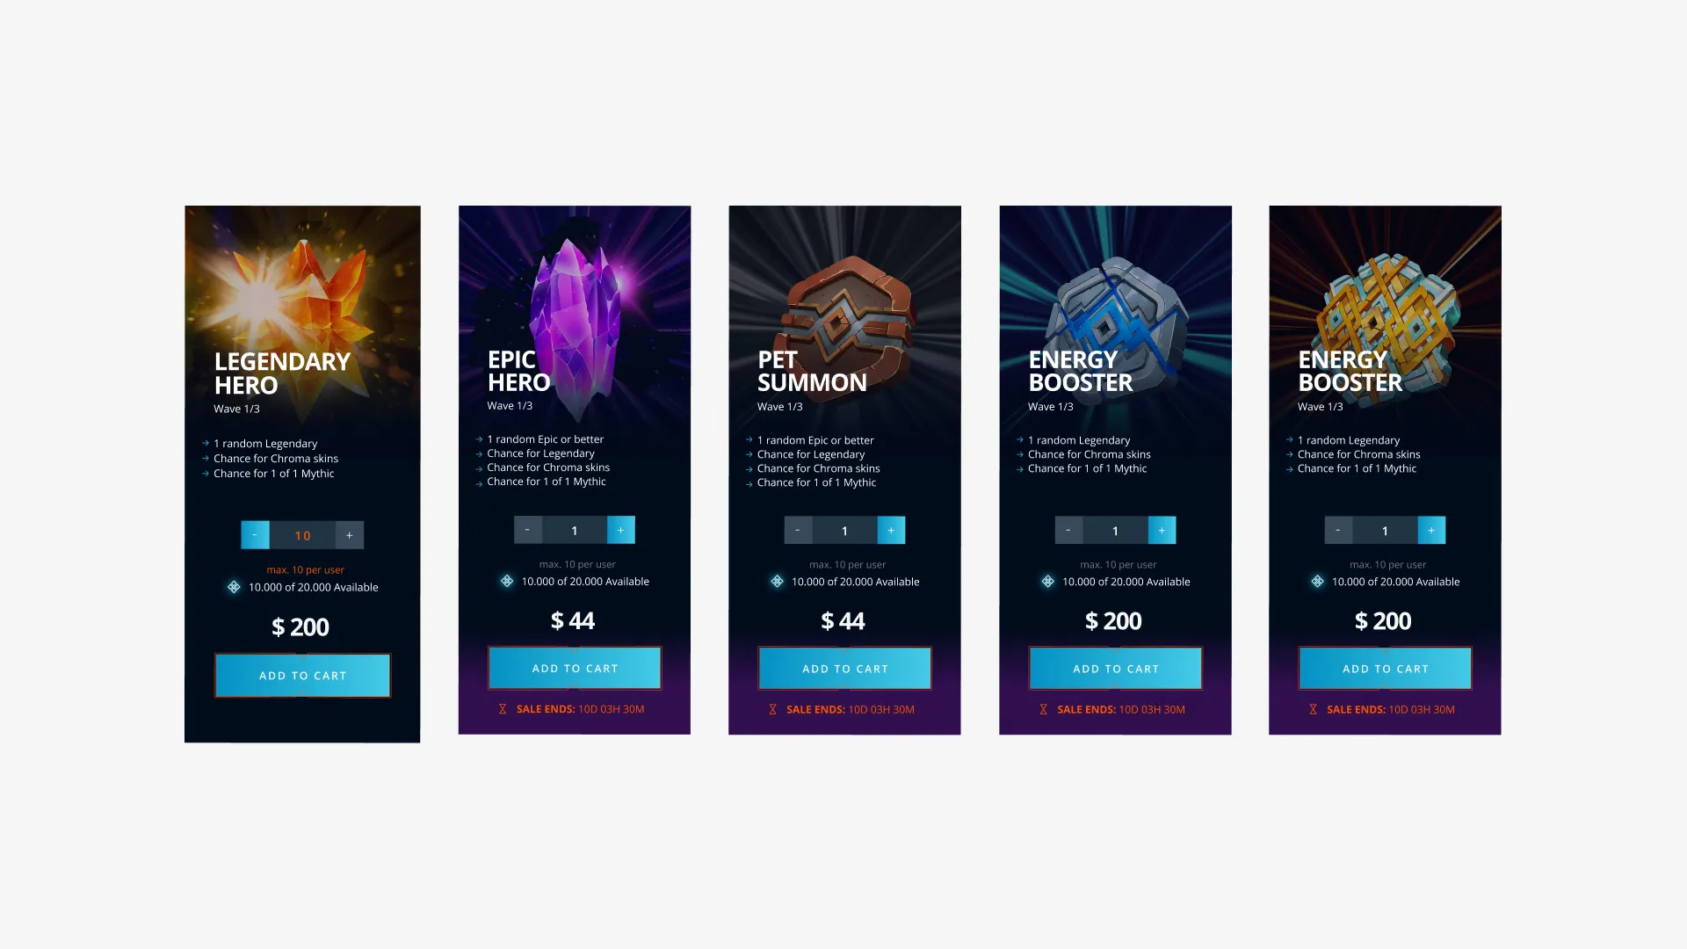Click the hourglass sale icon on Epic Hero
Viewport: 1687px width, 949px height.
click(503, 709)
